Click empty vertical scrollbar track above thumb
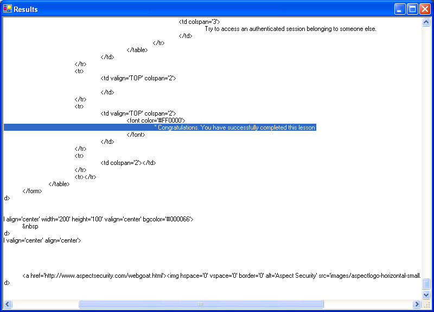 pyautogui.click(x=426, y=152)
